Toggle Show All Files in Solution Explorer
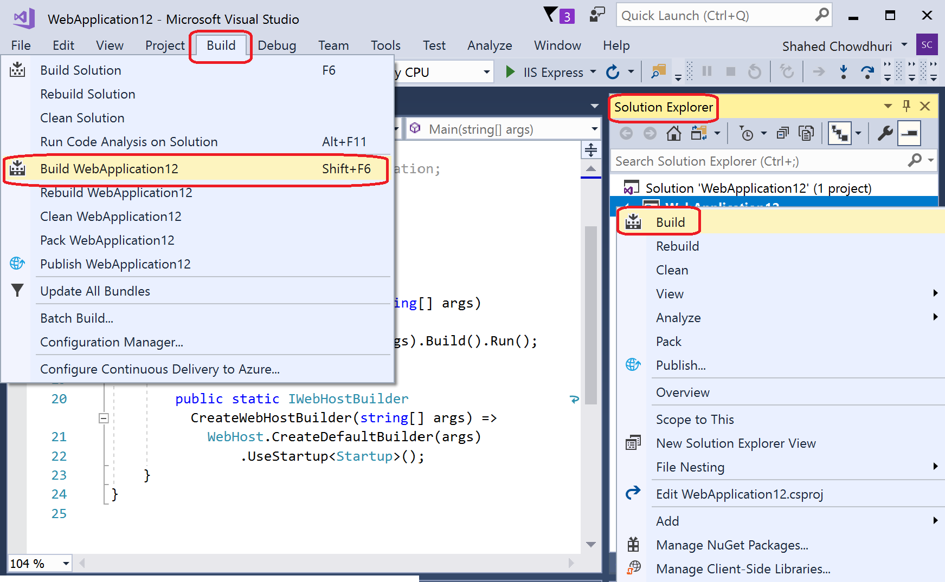 click(806, 133)
